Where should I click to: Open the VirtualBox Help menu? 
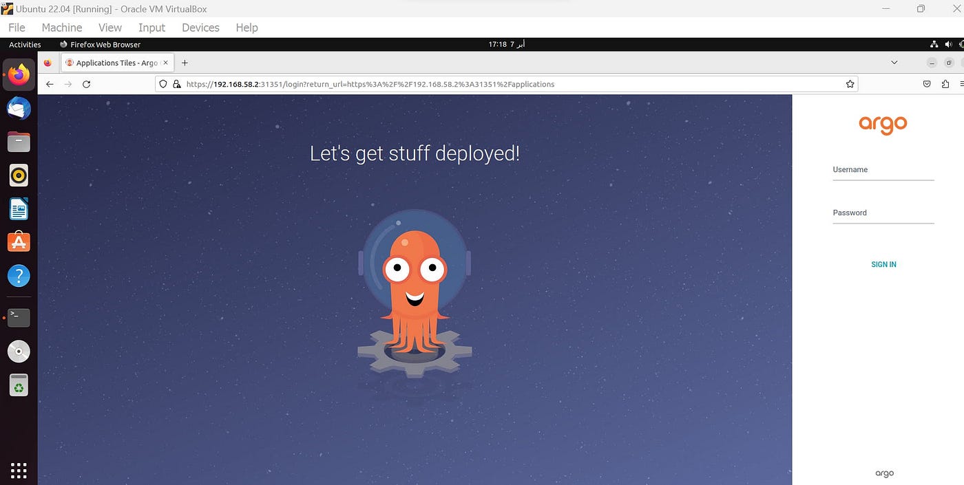click(x=247, y=28)
